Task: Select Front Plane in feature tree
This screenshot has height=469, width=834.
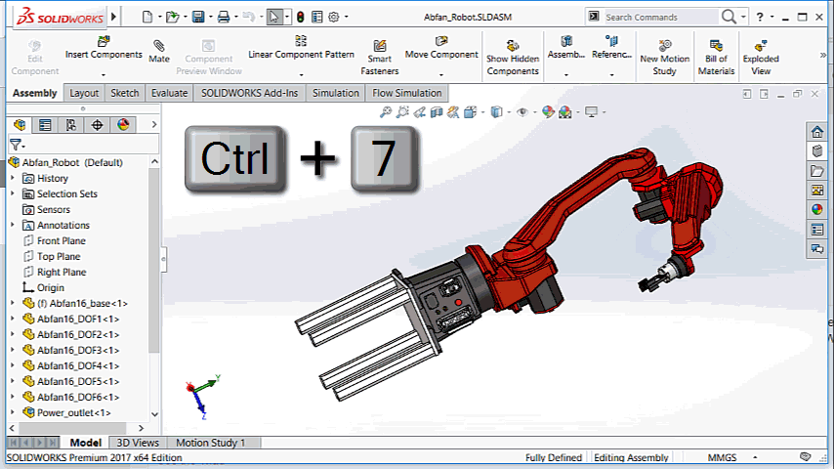Action: [61, 240]
